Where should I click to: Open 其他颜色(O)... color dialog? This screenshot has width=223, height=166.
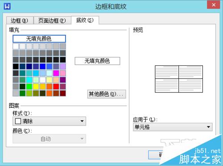coord(107,94)
